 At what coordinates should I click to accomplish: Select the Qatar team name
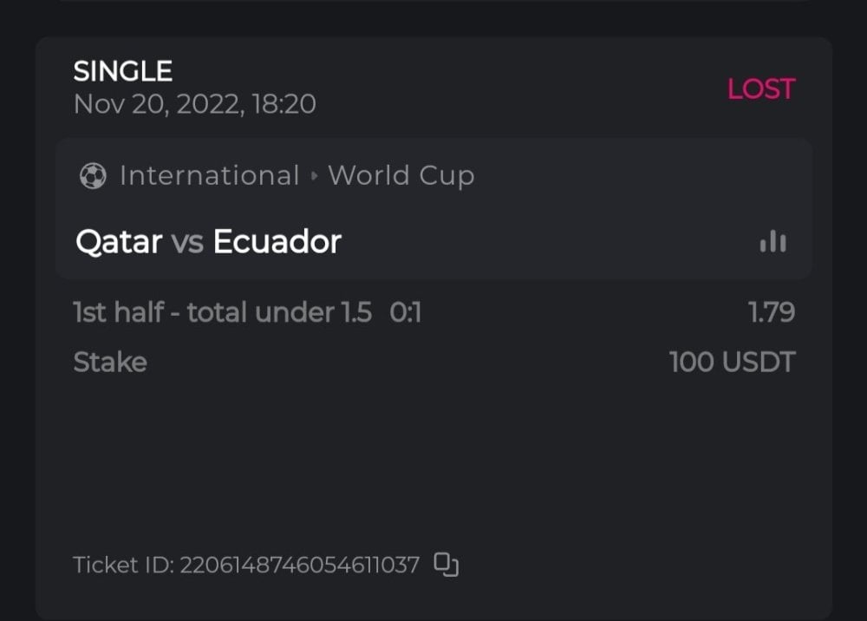tap(119, 242)
